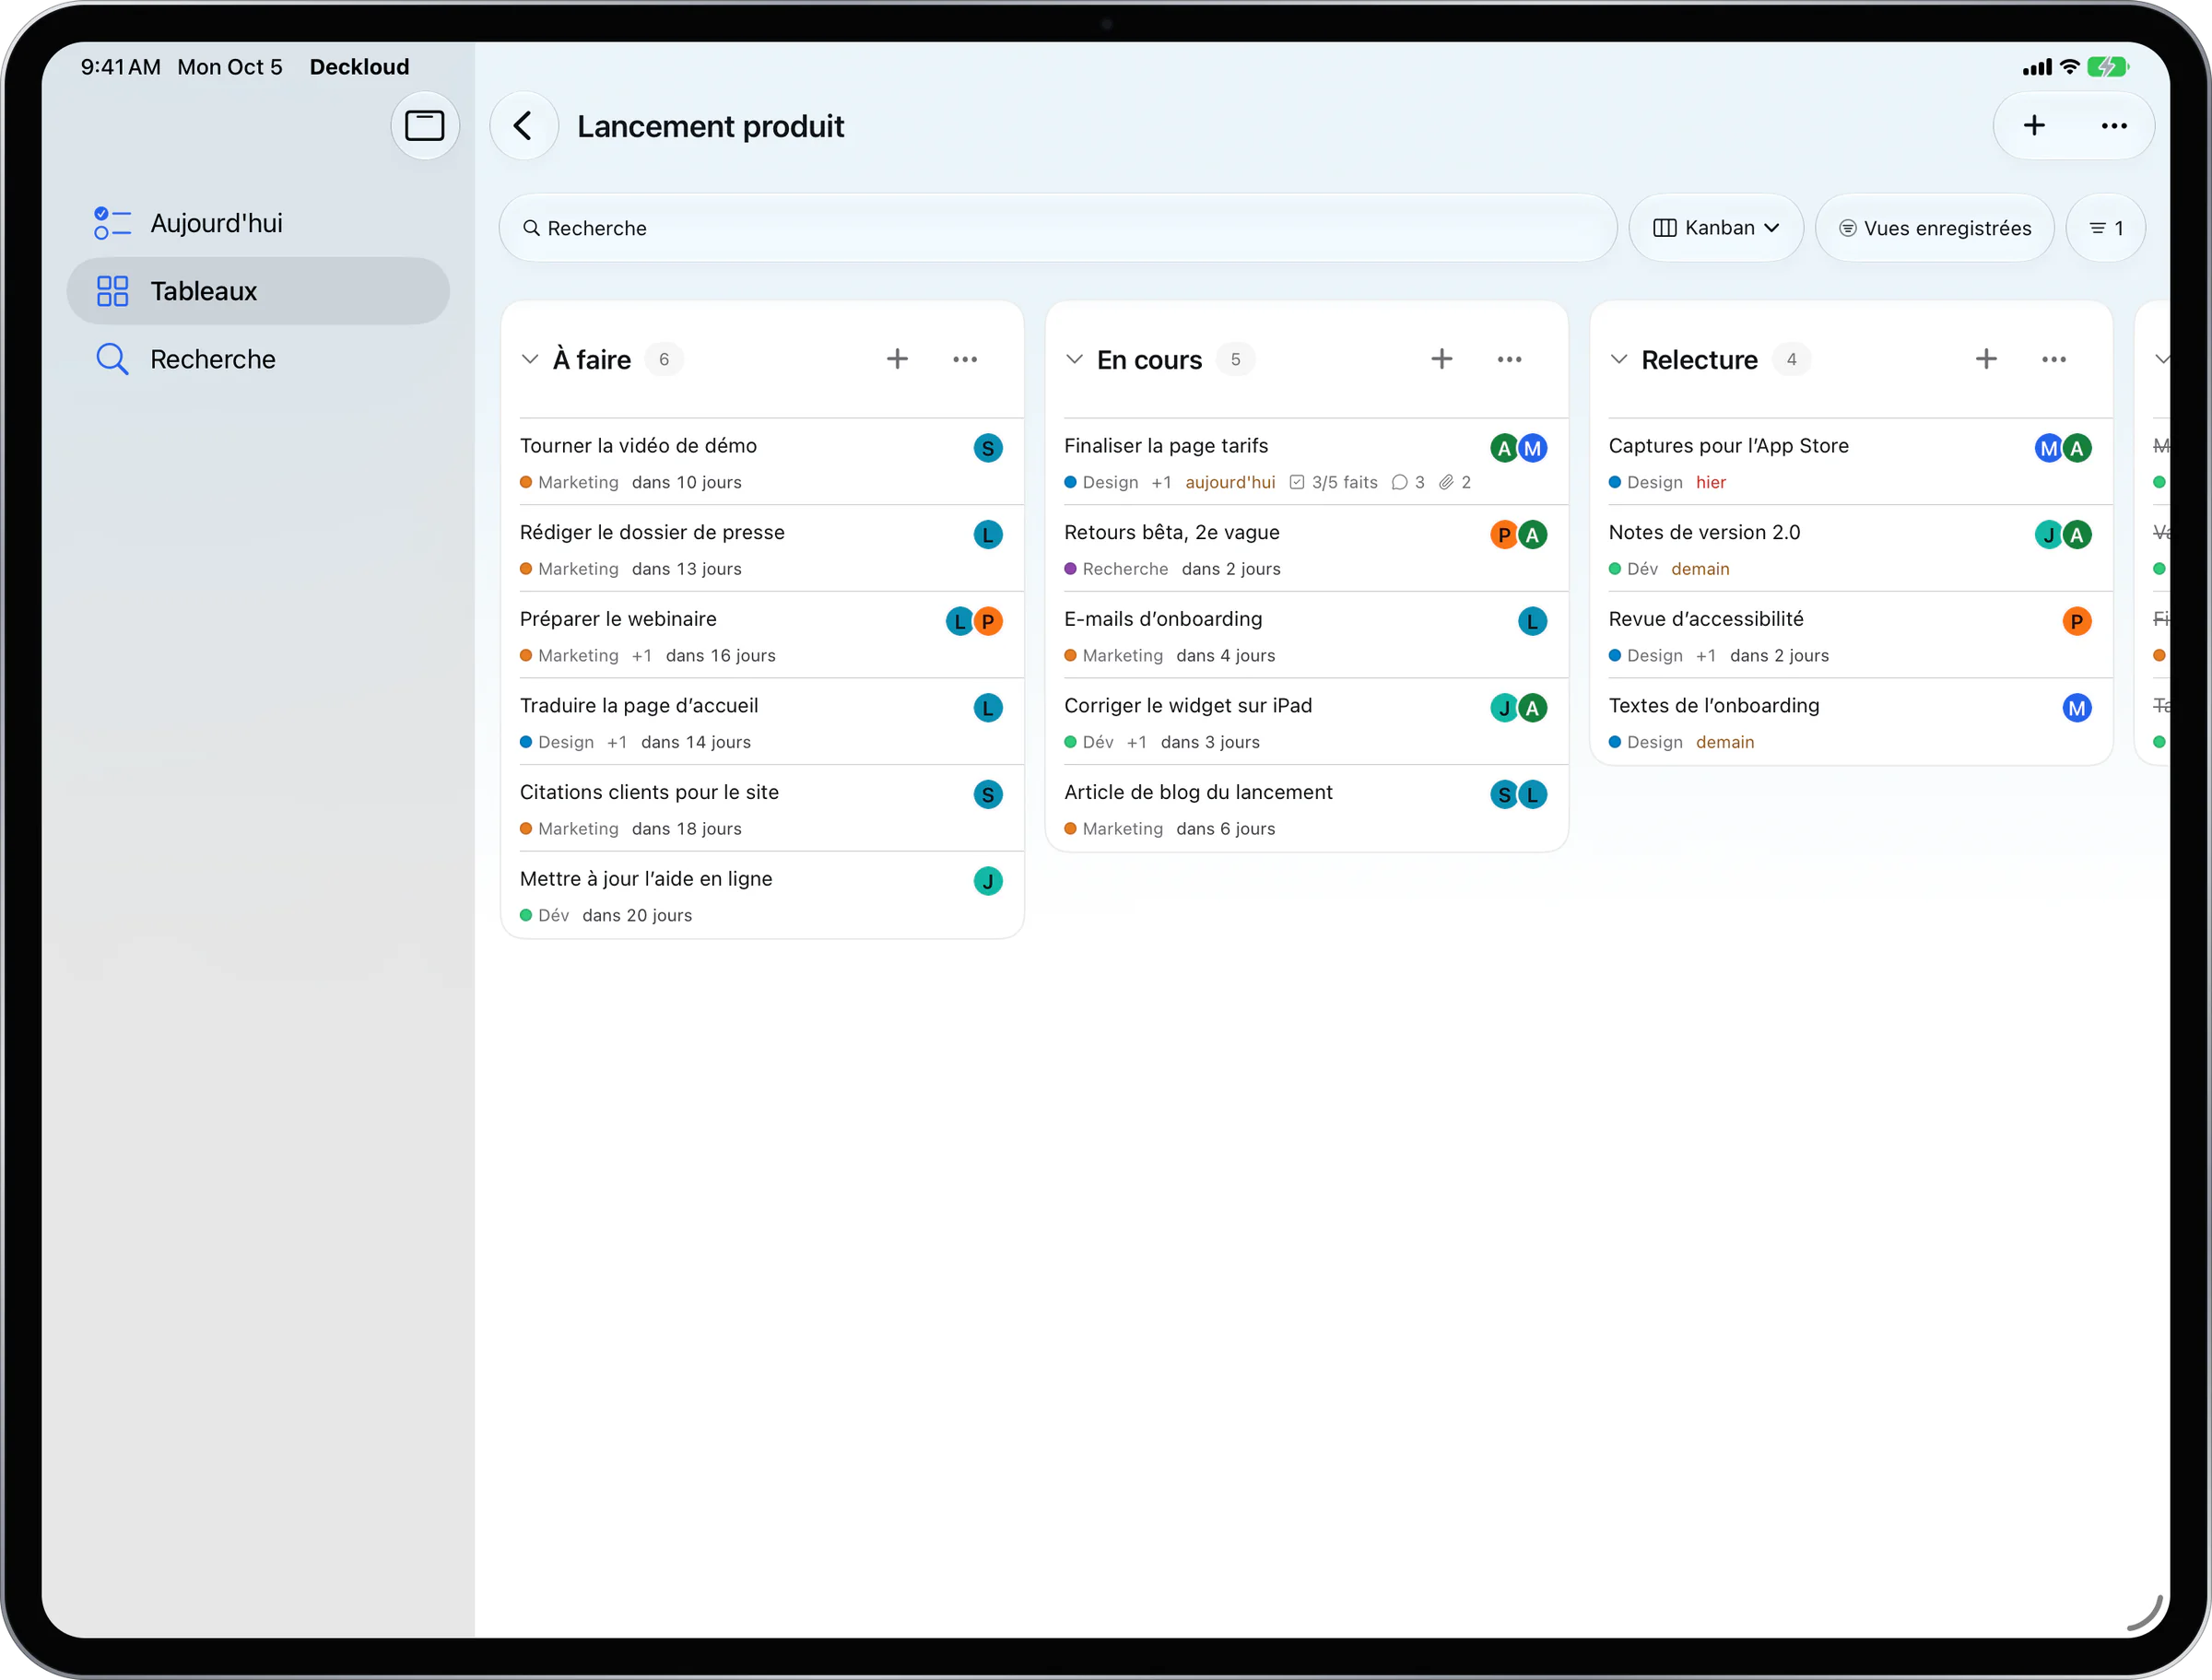Add a card to À faire column
Screen dimensions: 2212x1680
coord(897,359)
